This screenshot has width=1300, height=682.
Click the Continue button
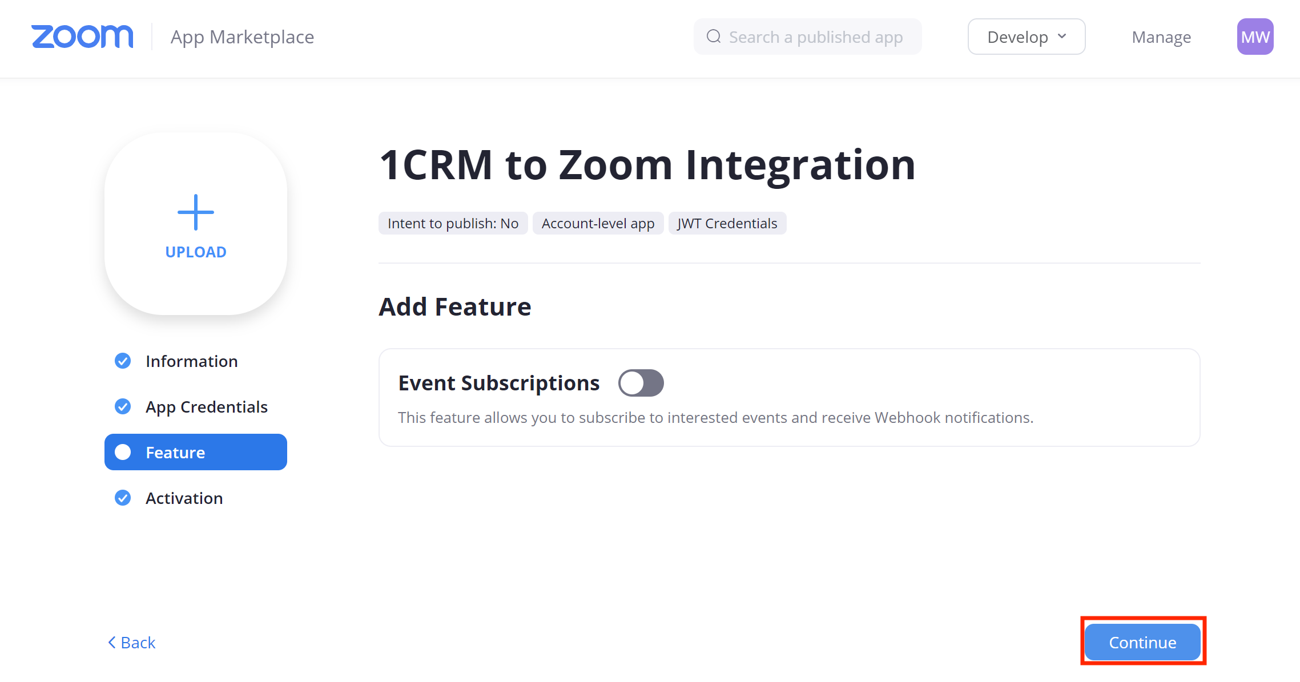coord(1142,642)
